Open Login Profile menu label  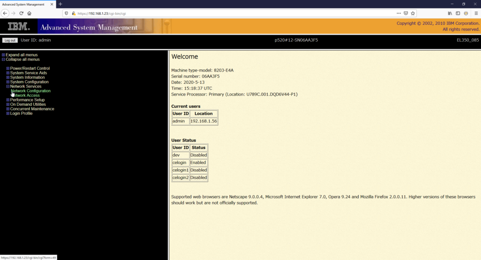(21, 113)
